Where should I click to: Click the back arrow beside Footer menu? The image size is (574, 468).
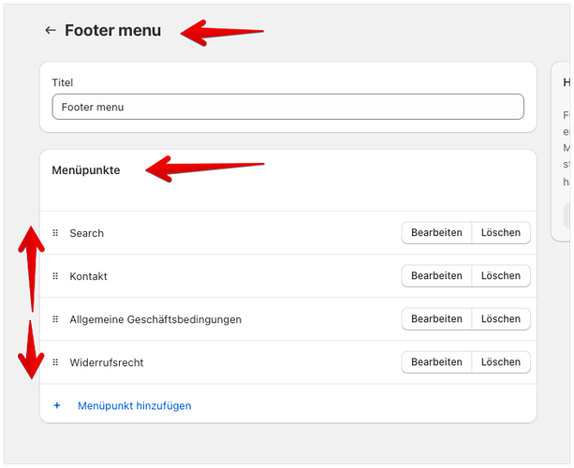(x=51, y=31)
